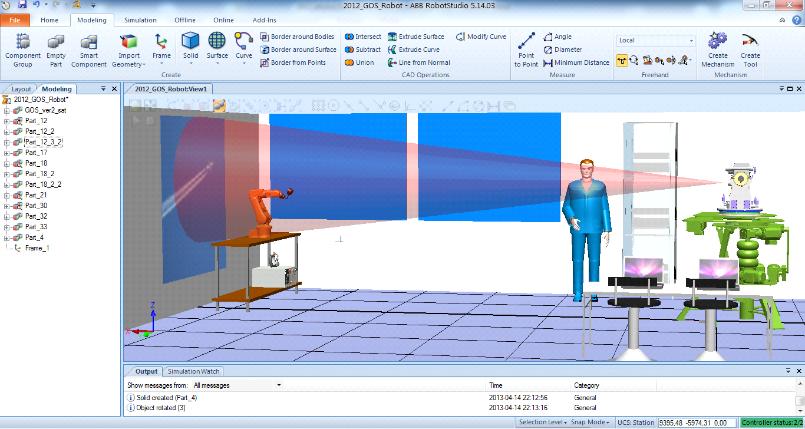Open the Simulation Watch tab
The height and width of the screenshot is (429, 805).
[193, 371]
